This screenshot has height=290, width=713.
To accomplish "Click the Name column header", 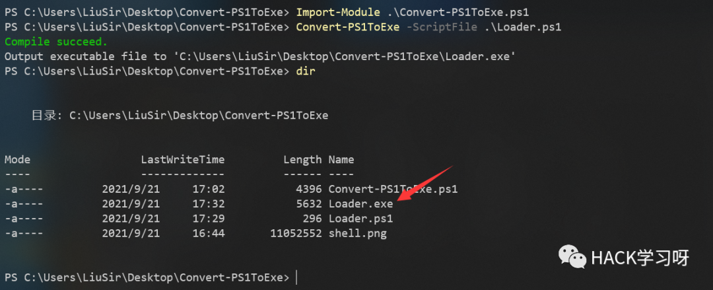I will tap(341, 160).
